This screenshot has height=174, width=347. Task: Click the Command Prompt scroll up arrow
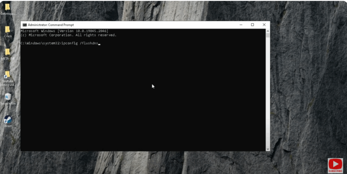(x=268, y=31)
